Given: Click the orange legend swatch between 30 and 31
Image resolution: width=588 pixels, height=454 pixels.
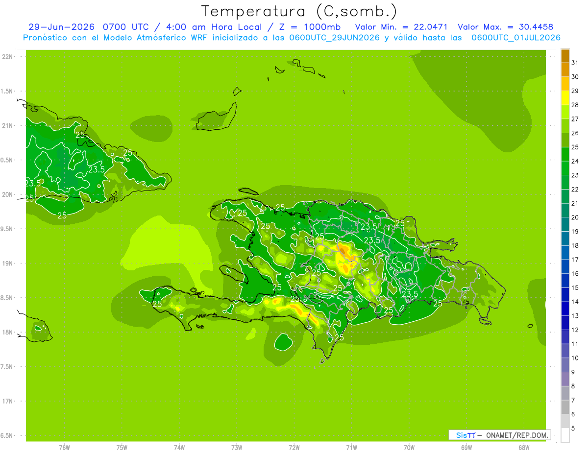Looking at the screenshot, I should pyautogui.click(x=565, y=70).
